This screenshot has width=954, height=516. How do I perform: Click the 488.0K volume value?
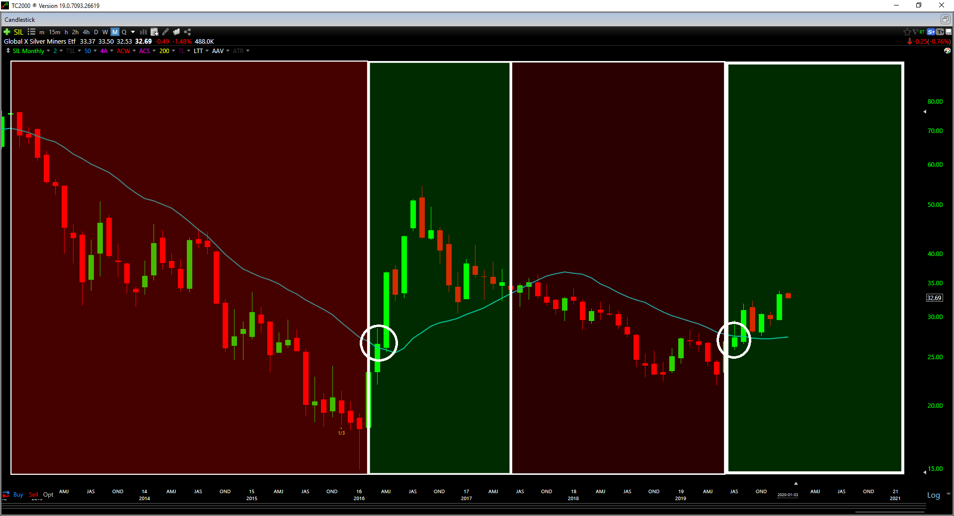pos(204,42)
